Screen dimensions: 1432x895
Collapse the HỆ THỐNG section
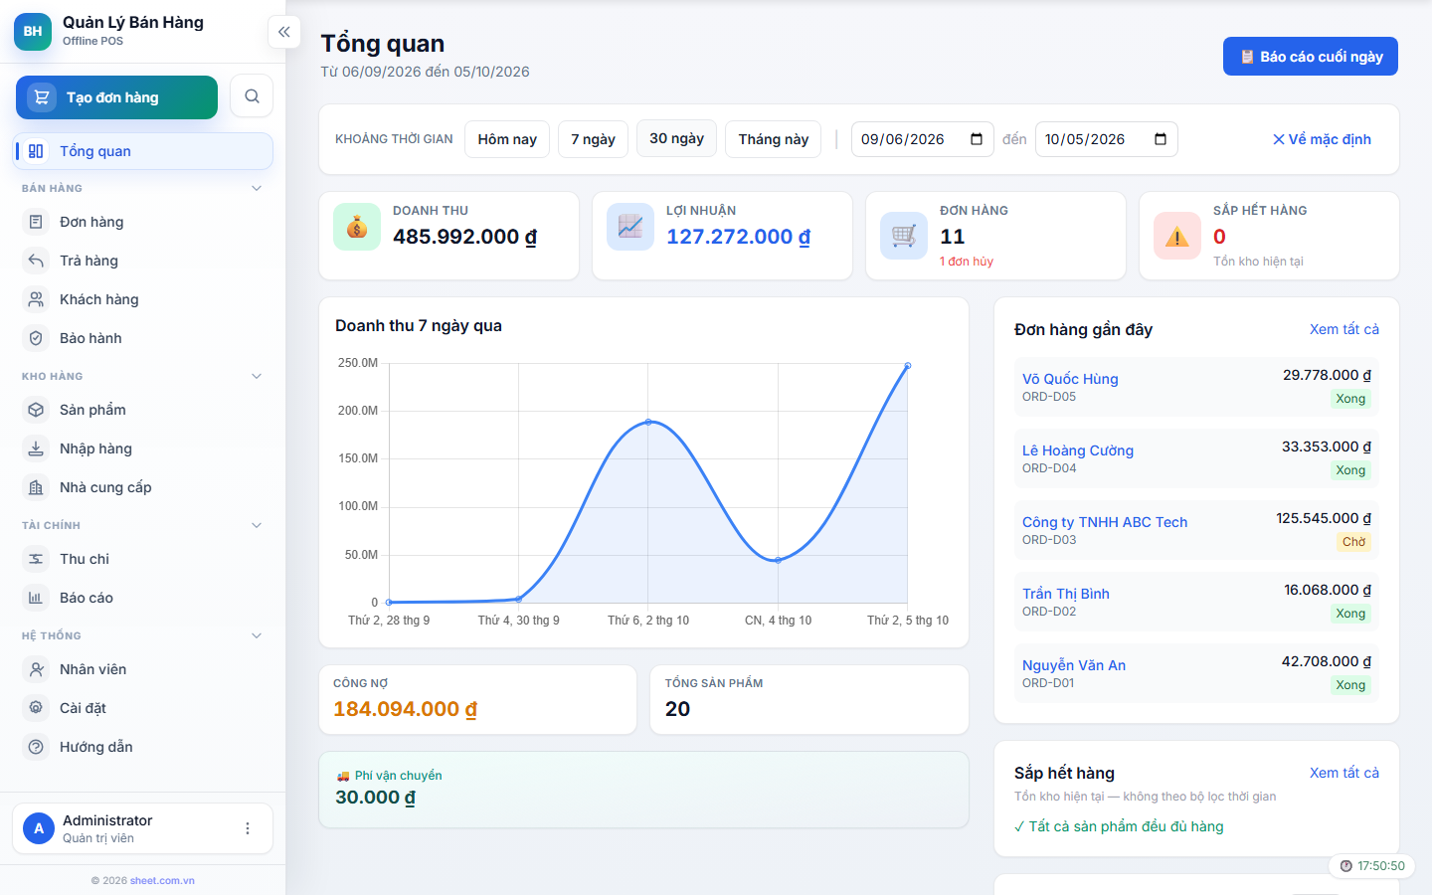pos(257,635)
